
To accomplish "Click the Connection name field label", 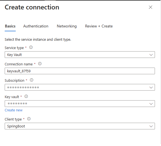I will 18,64.
